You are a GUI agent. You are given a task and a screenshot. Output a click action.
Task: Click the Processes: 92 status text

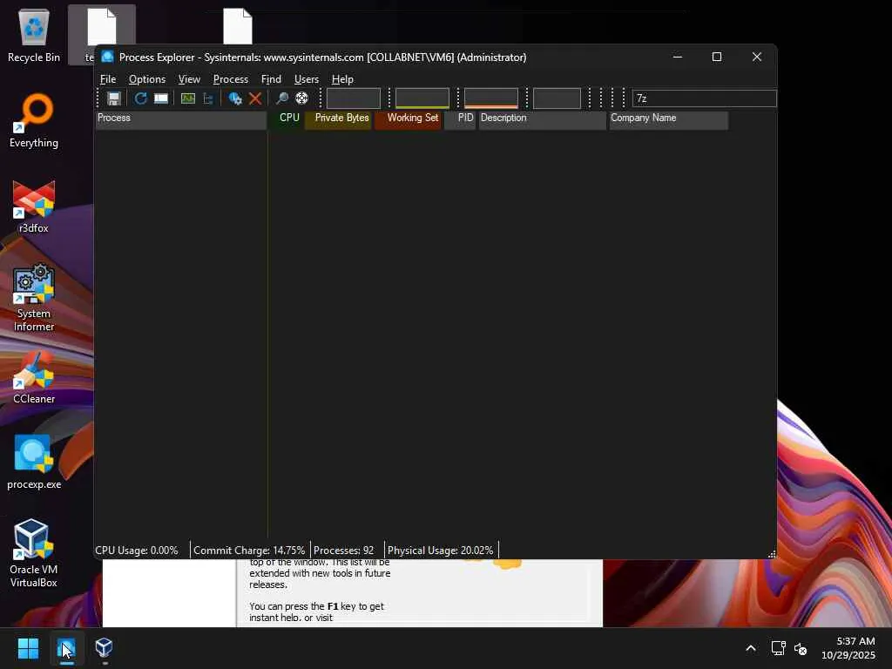click(343, 551)
